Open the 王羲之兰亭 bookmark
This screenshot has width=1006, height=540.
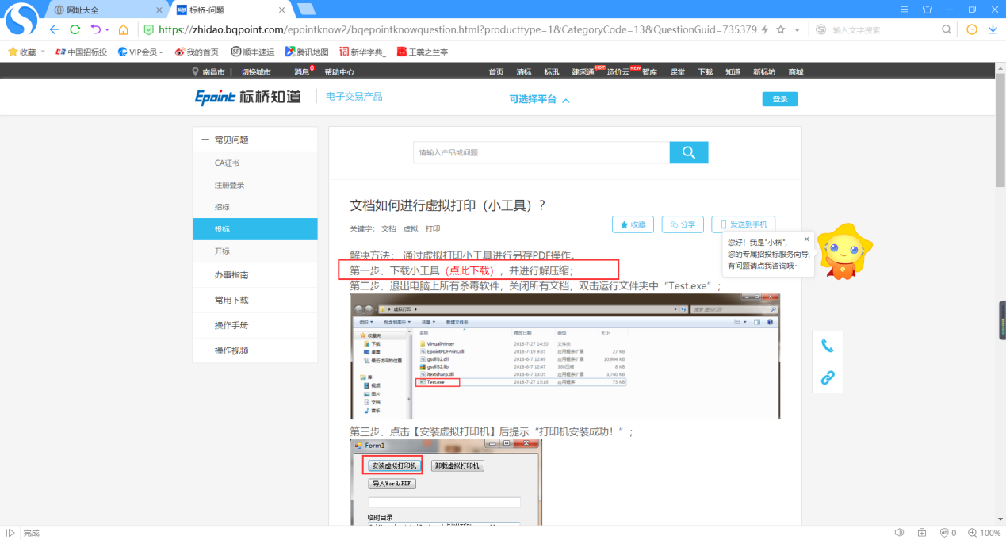[422, 52]
